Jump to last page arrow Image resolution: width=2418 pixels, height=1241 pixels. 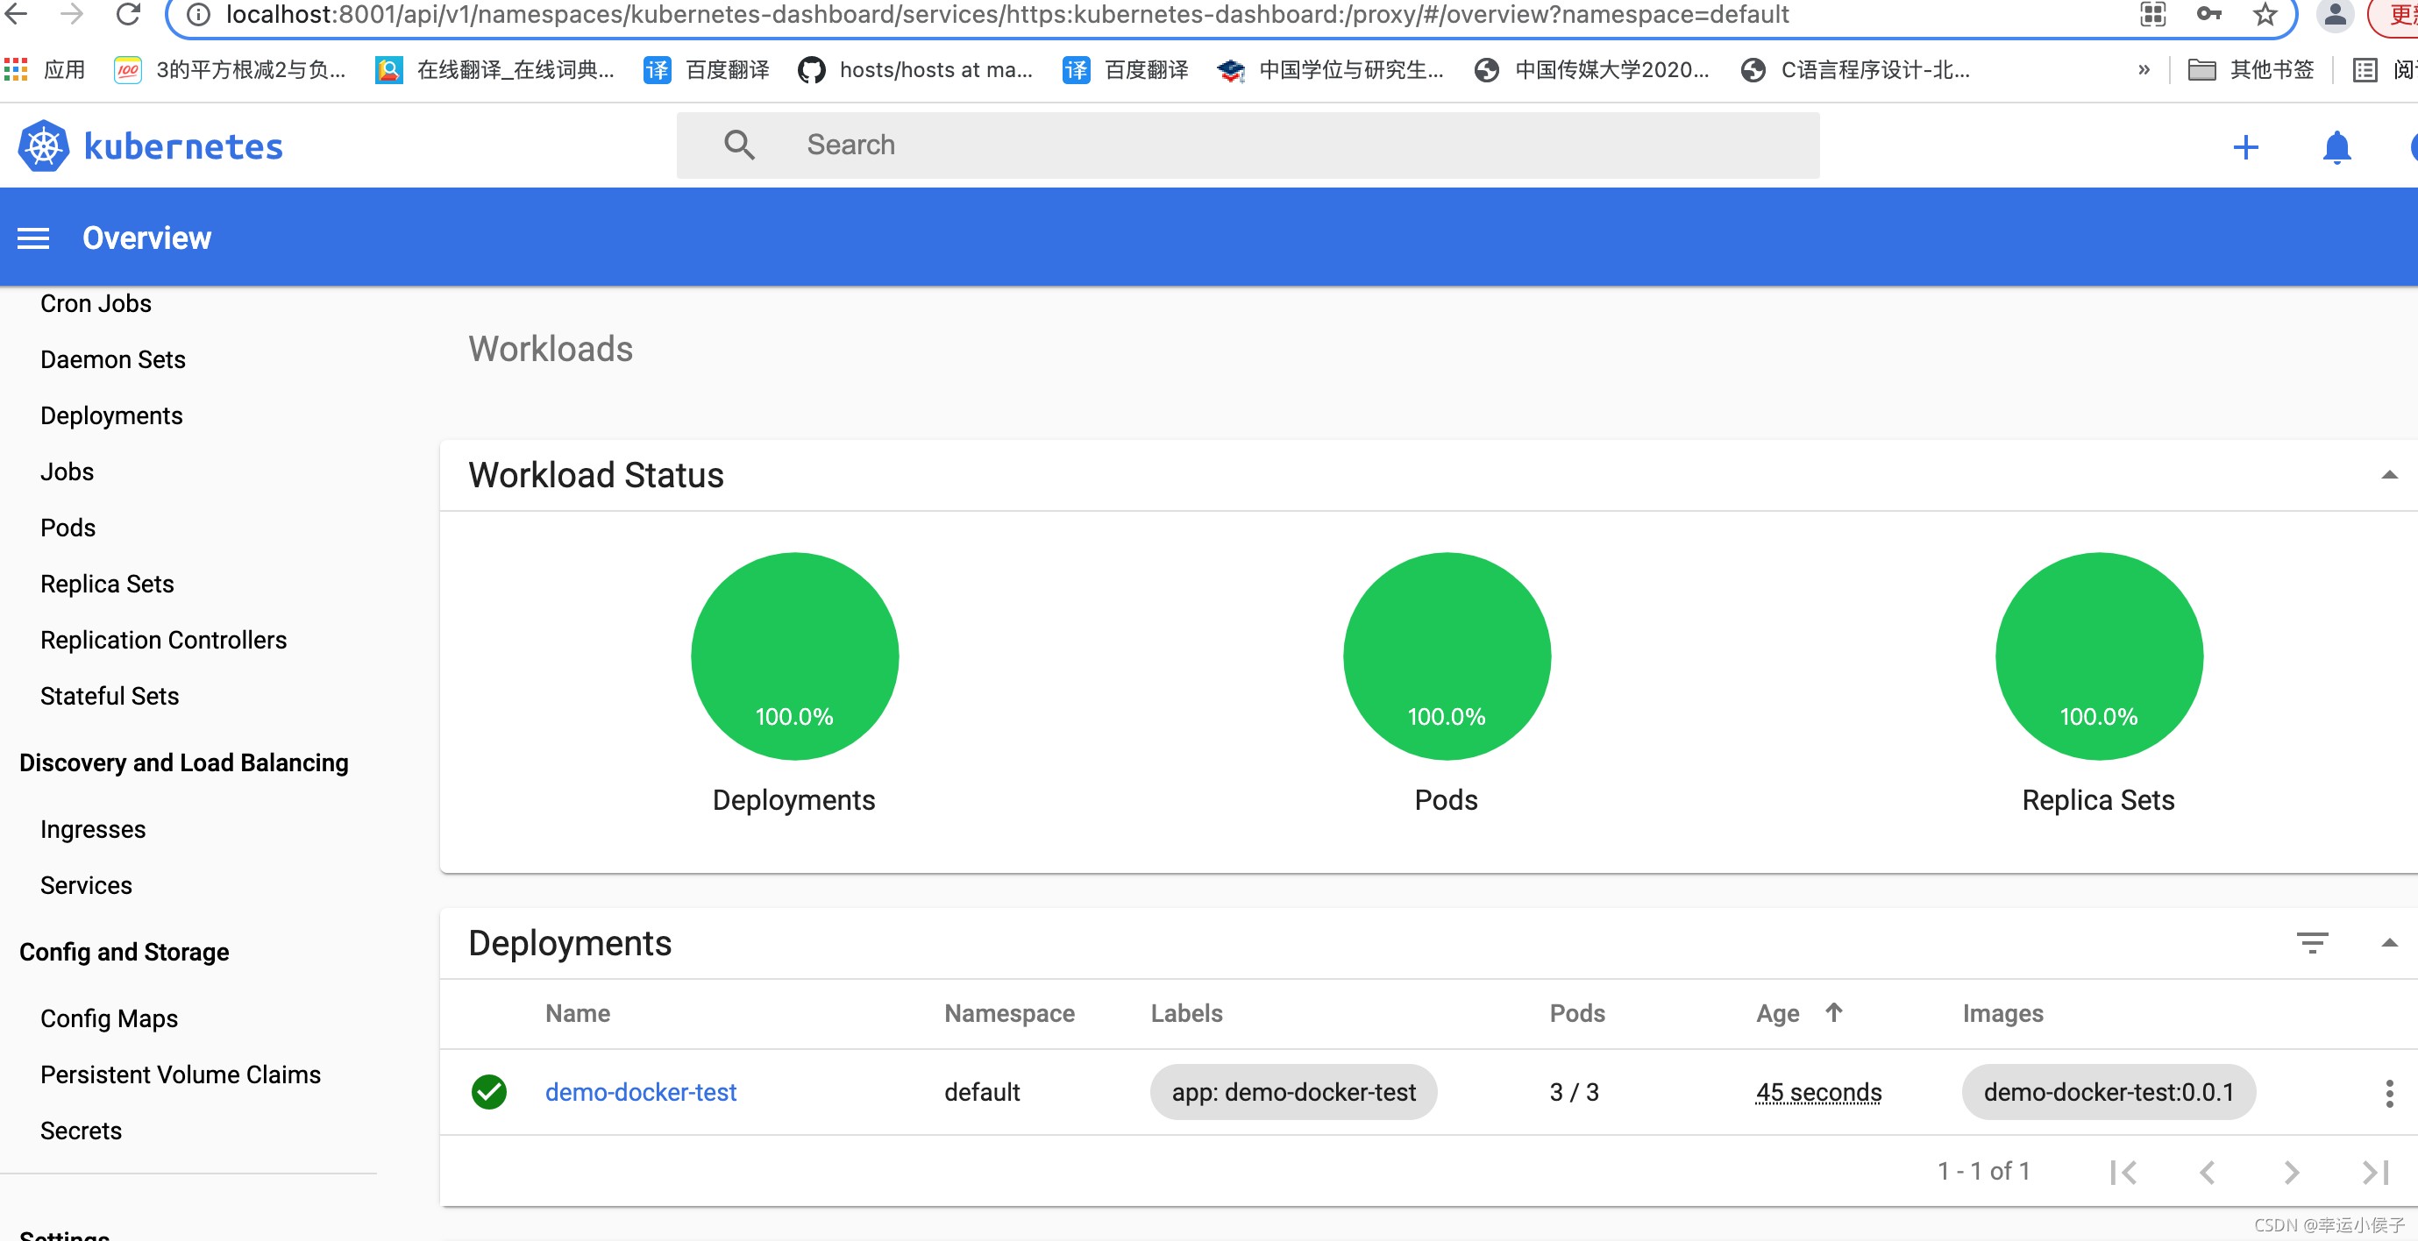point(2375,1172)
